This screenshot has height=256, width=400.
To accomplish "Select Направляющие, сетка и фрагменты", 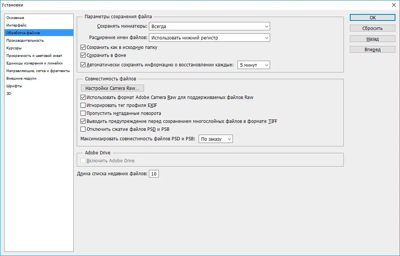I will pyautogui.click(x=39, y=71).
